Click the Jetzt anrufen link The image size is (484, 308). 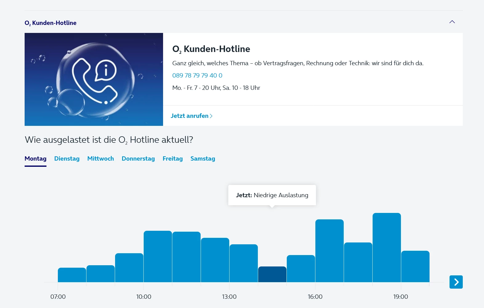192,116
